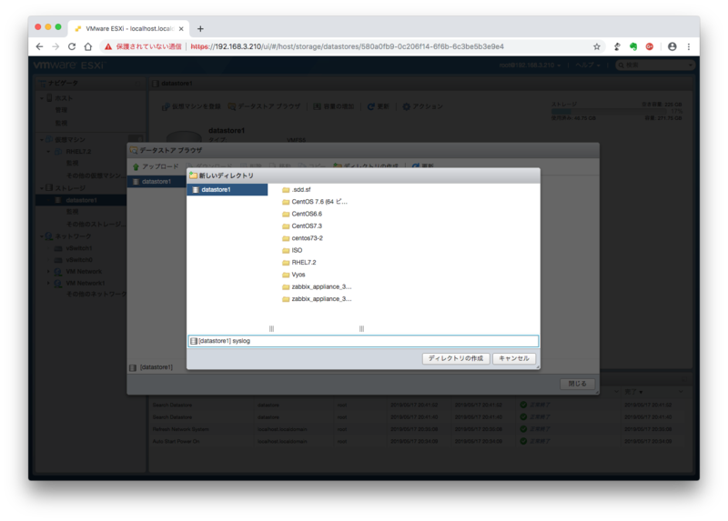This screenshot has height=521, width=728.
Task: Select the first zabbix_appliance_3 folder
Action: [x=321, y=286]
